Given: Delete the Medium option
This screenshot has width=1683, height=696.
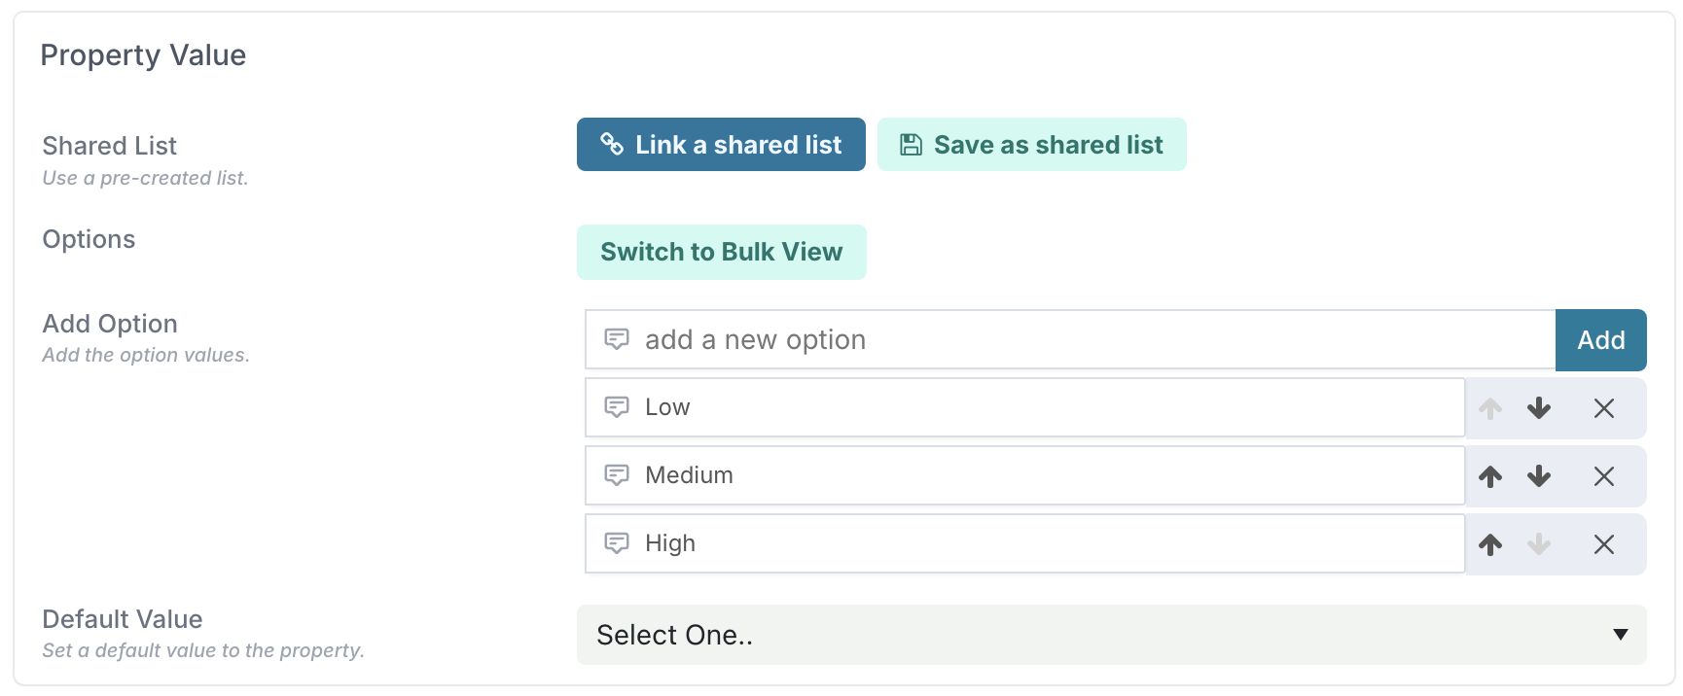Looking at the screenshot, I should coord(1604,476).
